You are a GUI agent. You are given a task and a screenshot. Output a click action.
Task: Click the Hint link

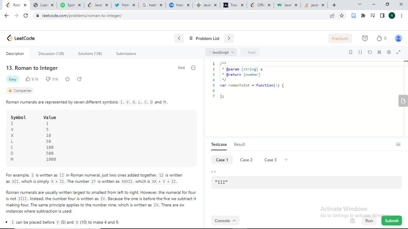182,68
